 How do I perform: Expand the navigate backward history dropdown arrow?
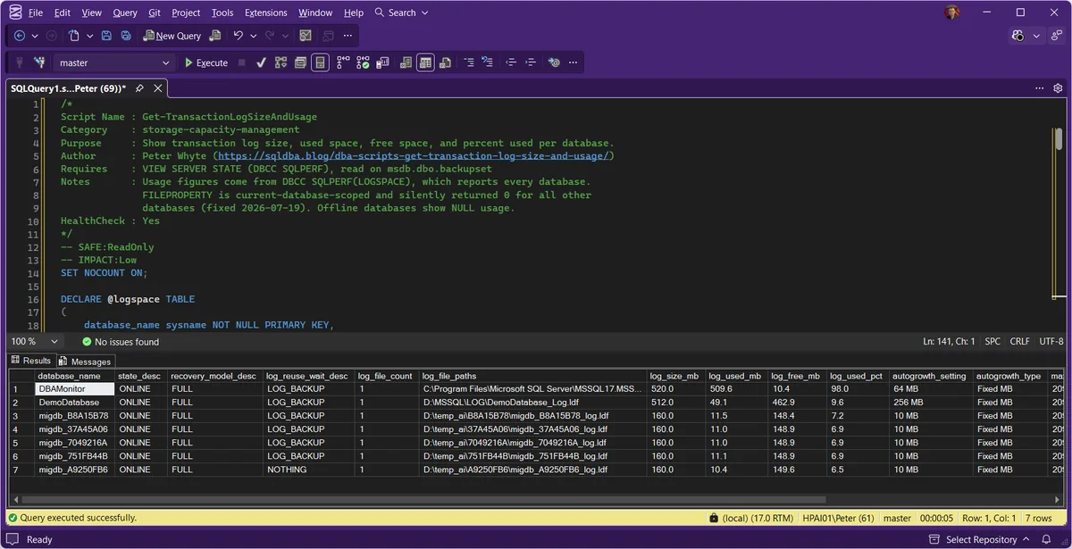tap(35, 36)
